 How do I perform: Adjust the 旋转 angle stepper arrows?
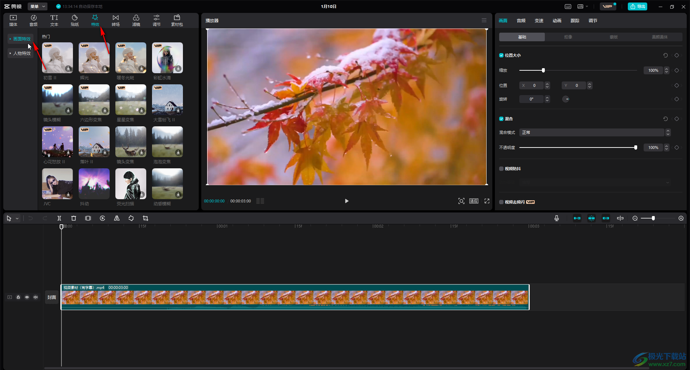[547, 99]
